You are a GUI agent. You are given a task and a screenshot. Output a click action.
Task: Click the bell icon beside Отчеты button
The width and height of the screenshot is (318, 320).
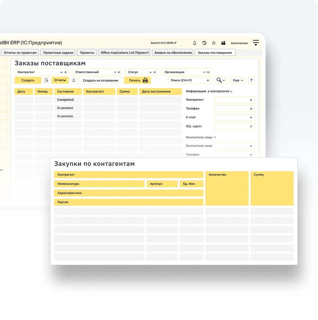coord(74,80)
